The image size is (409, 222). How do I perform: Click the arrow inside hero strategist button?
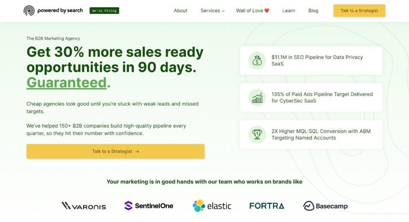pos(137,151)
